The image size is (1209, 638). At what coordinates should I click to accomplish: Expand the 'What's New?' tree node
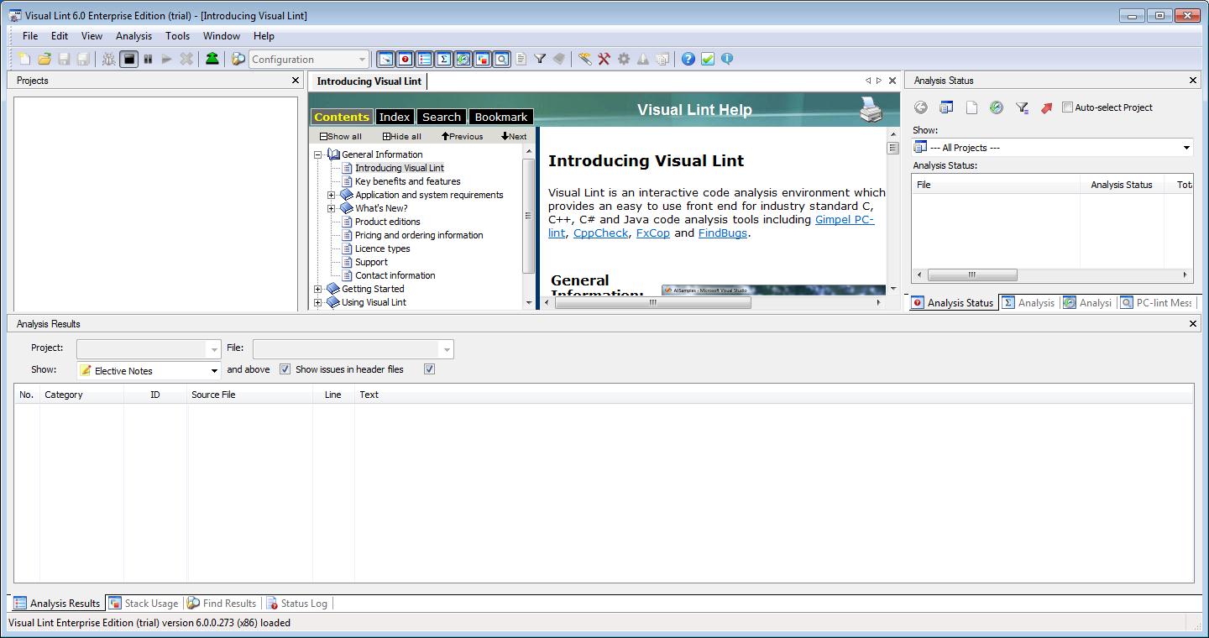click(x=332, y=208)
